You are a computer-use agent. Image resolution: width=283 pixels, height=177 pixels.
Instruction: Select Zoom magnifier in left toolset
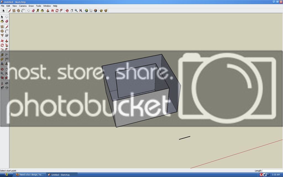coord(2,74)
